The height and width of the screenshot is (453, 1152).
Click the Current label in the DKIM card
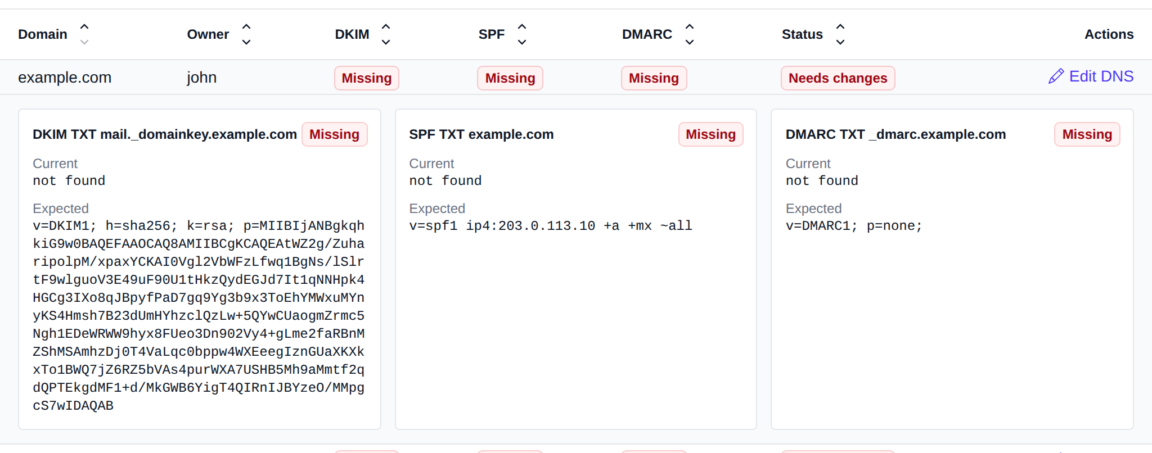(55, 164)
